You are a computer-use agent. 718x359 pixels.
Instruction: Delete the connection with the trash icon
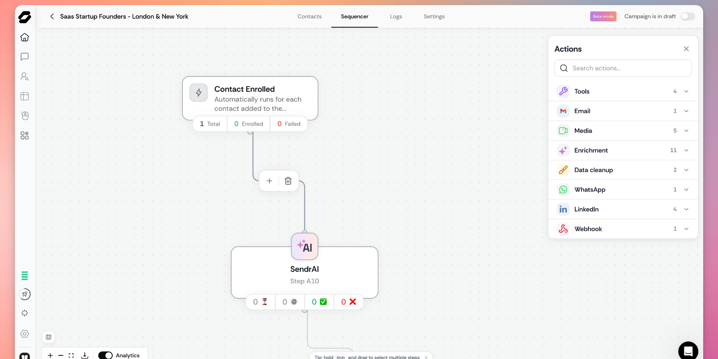(x=288, y=181)
